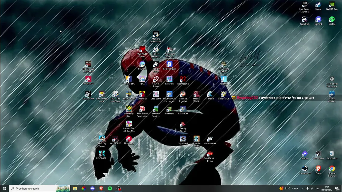Select the Crab Game icon
Viewport: 342px width, 192px height.
[156, 96]
